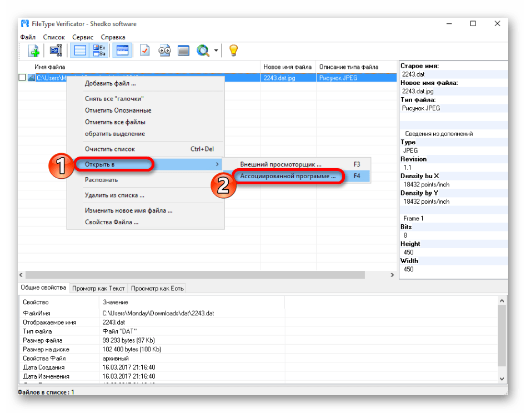This screenshot has height=413, width=526.
Task: Click the globe magnifier search icon
Action: click(203, 51)
